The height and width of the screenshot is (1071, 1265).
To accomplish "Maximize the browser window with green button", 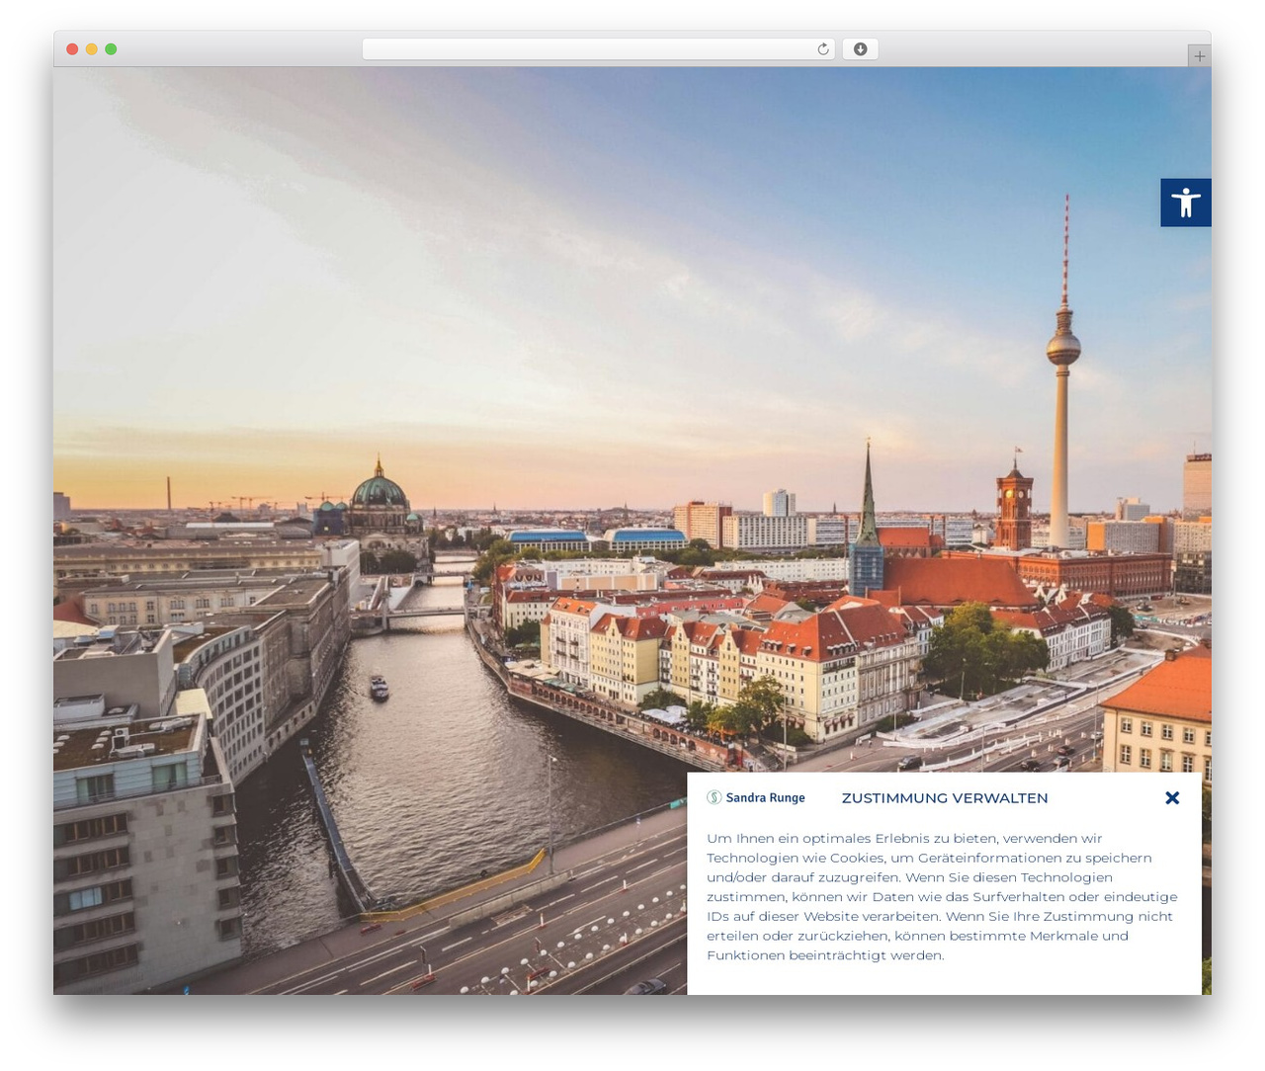I will tap(111, 49).
